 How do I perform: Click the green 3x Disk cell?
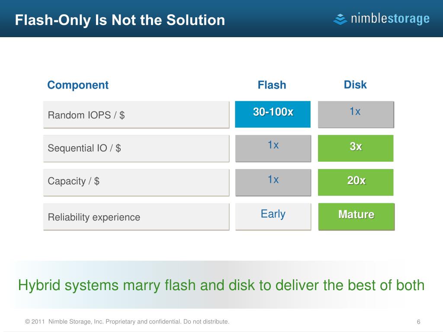coord(356,148)
